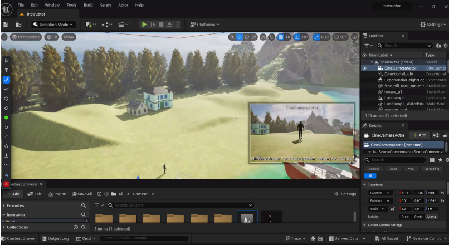Activate the rotate gizmo tool
449x245 pixels.
247,37
